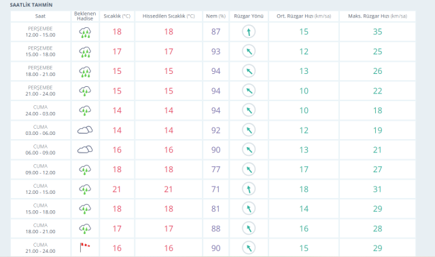Click humidity value 87 for Perşembe 12.00
This screenshot has height=257, width=435.
point(216,32)
